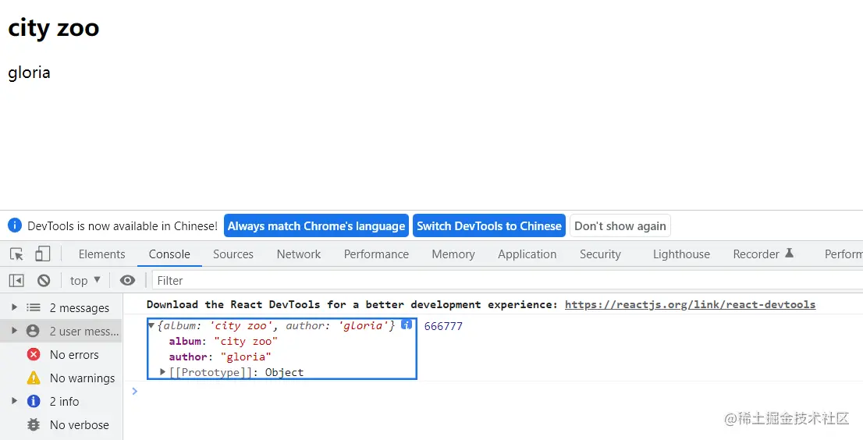Show or hide the console sidebar
The width and height of the screenshot is (863, 440).
tap(16, 281)
